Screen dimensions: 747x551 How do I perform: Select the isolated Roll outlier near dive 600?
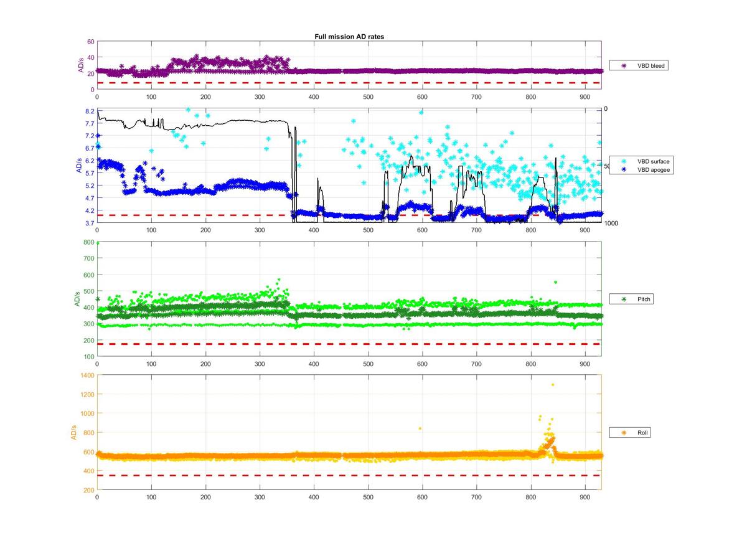420,428
